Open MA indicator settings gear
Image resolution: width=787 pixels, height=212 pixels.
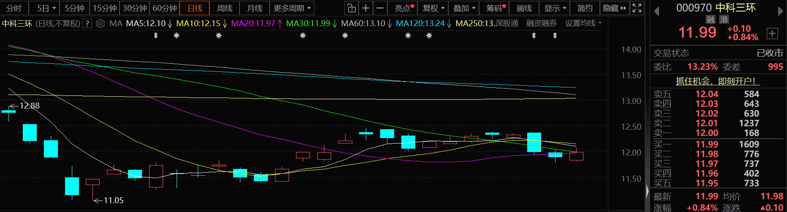(100, 24)
